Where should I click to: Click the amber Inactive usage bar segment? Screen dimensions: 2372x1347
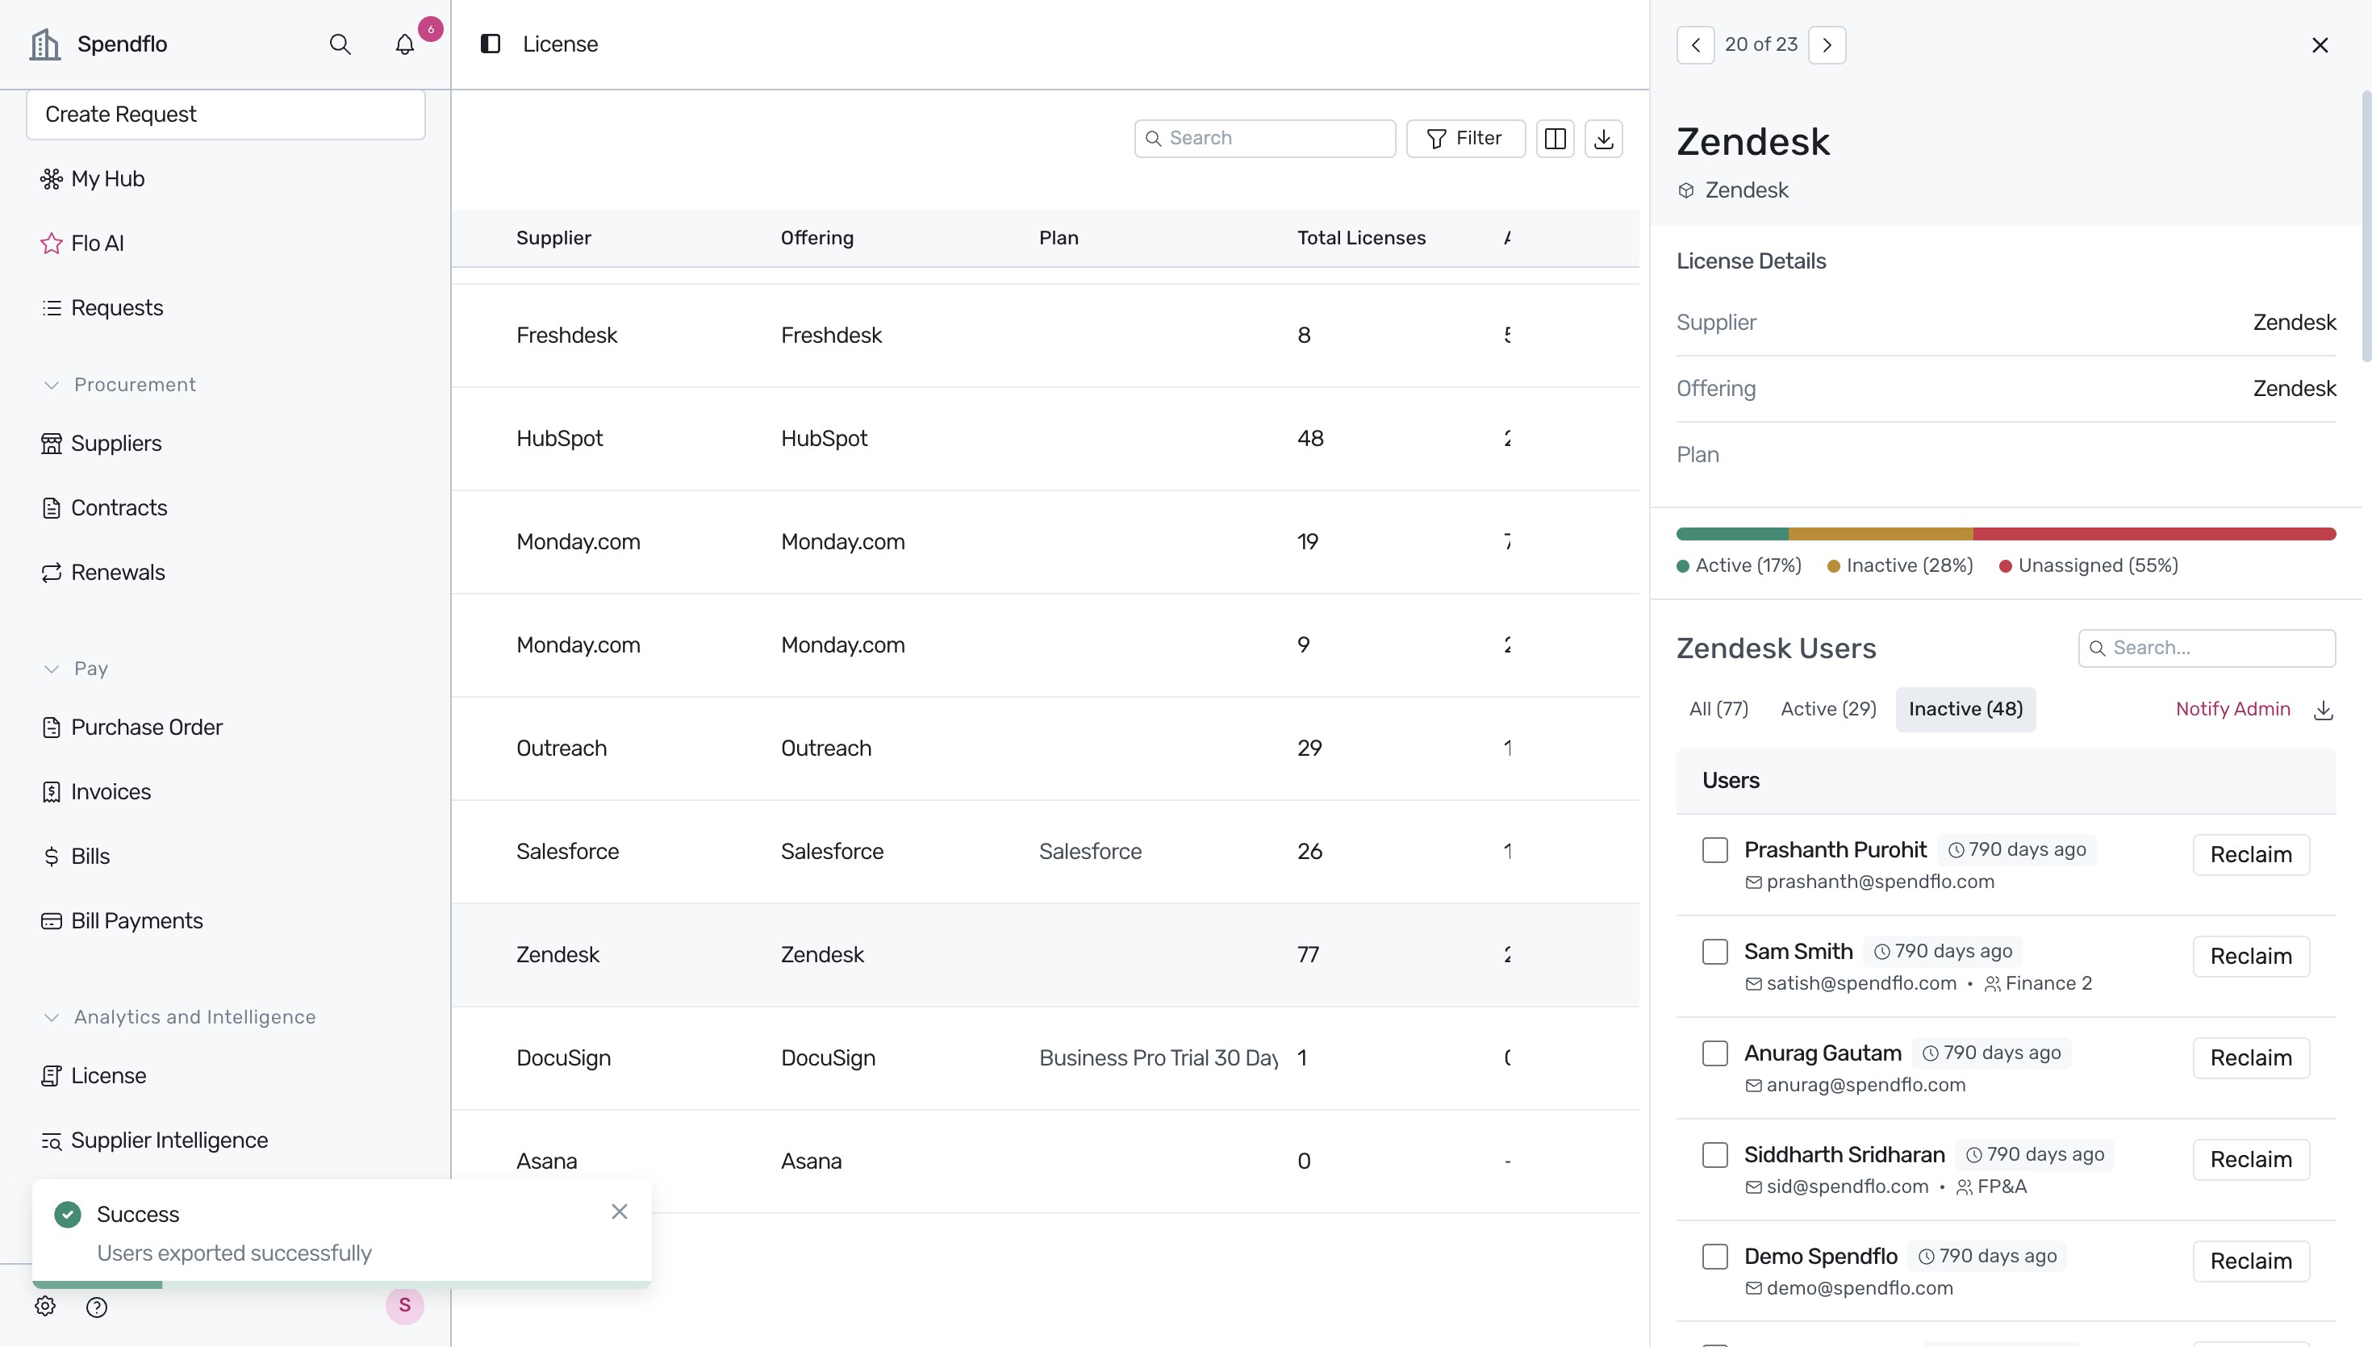pos(1880,534)
